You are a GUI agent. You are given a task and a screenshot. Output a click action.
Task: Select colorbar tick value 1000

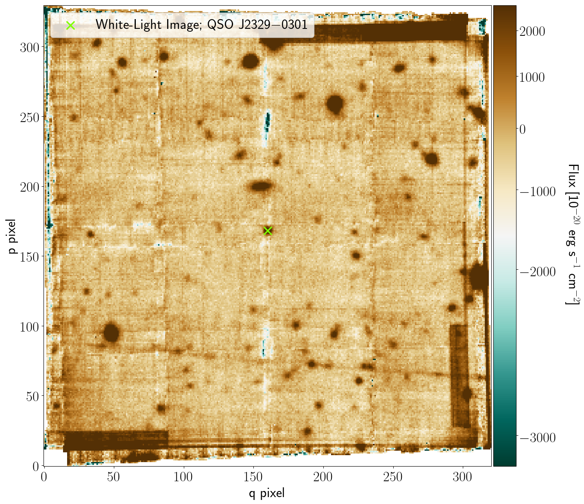coord(532,77)
